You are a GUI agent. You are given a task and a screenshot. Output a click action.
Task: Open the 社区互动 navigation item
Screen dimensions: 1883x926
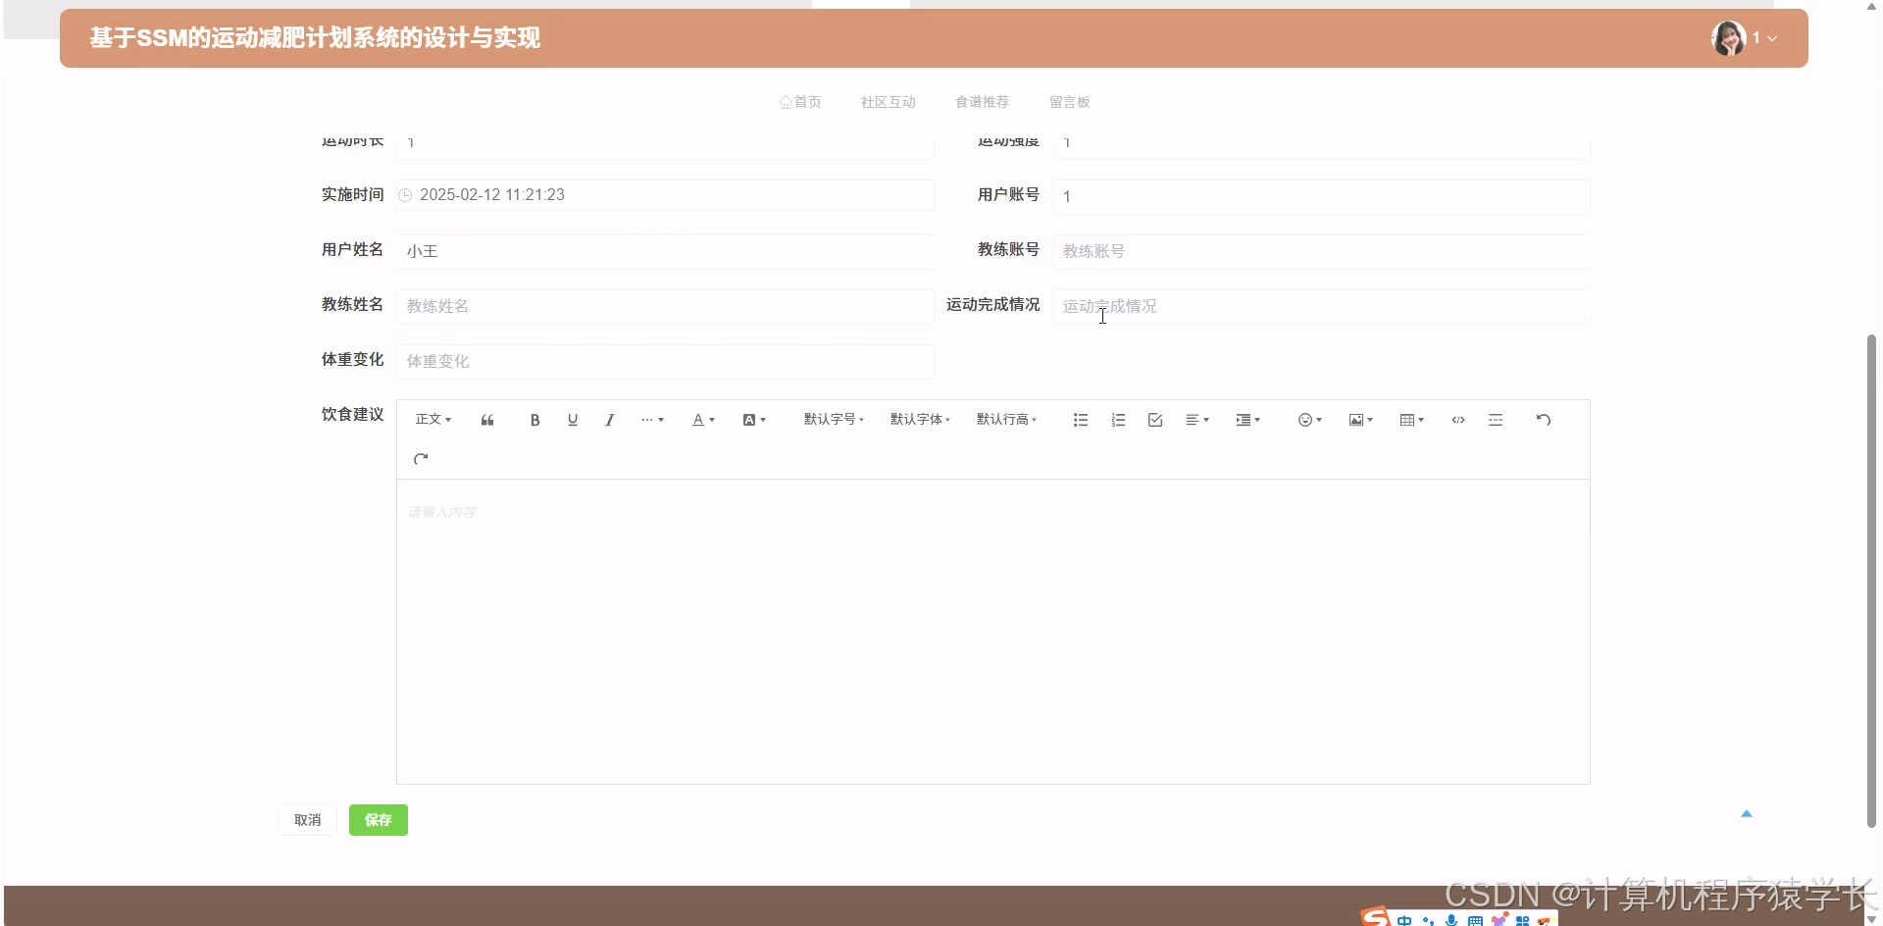click(887, 101)
